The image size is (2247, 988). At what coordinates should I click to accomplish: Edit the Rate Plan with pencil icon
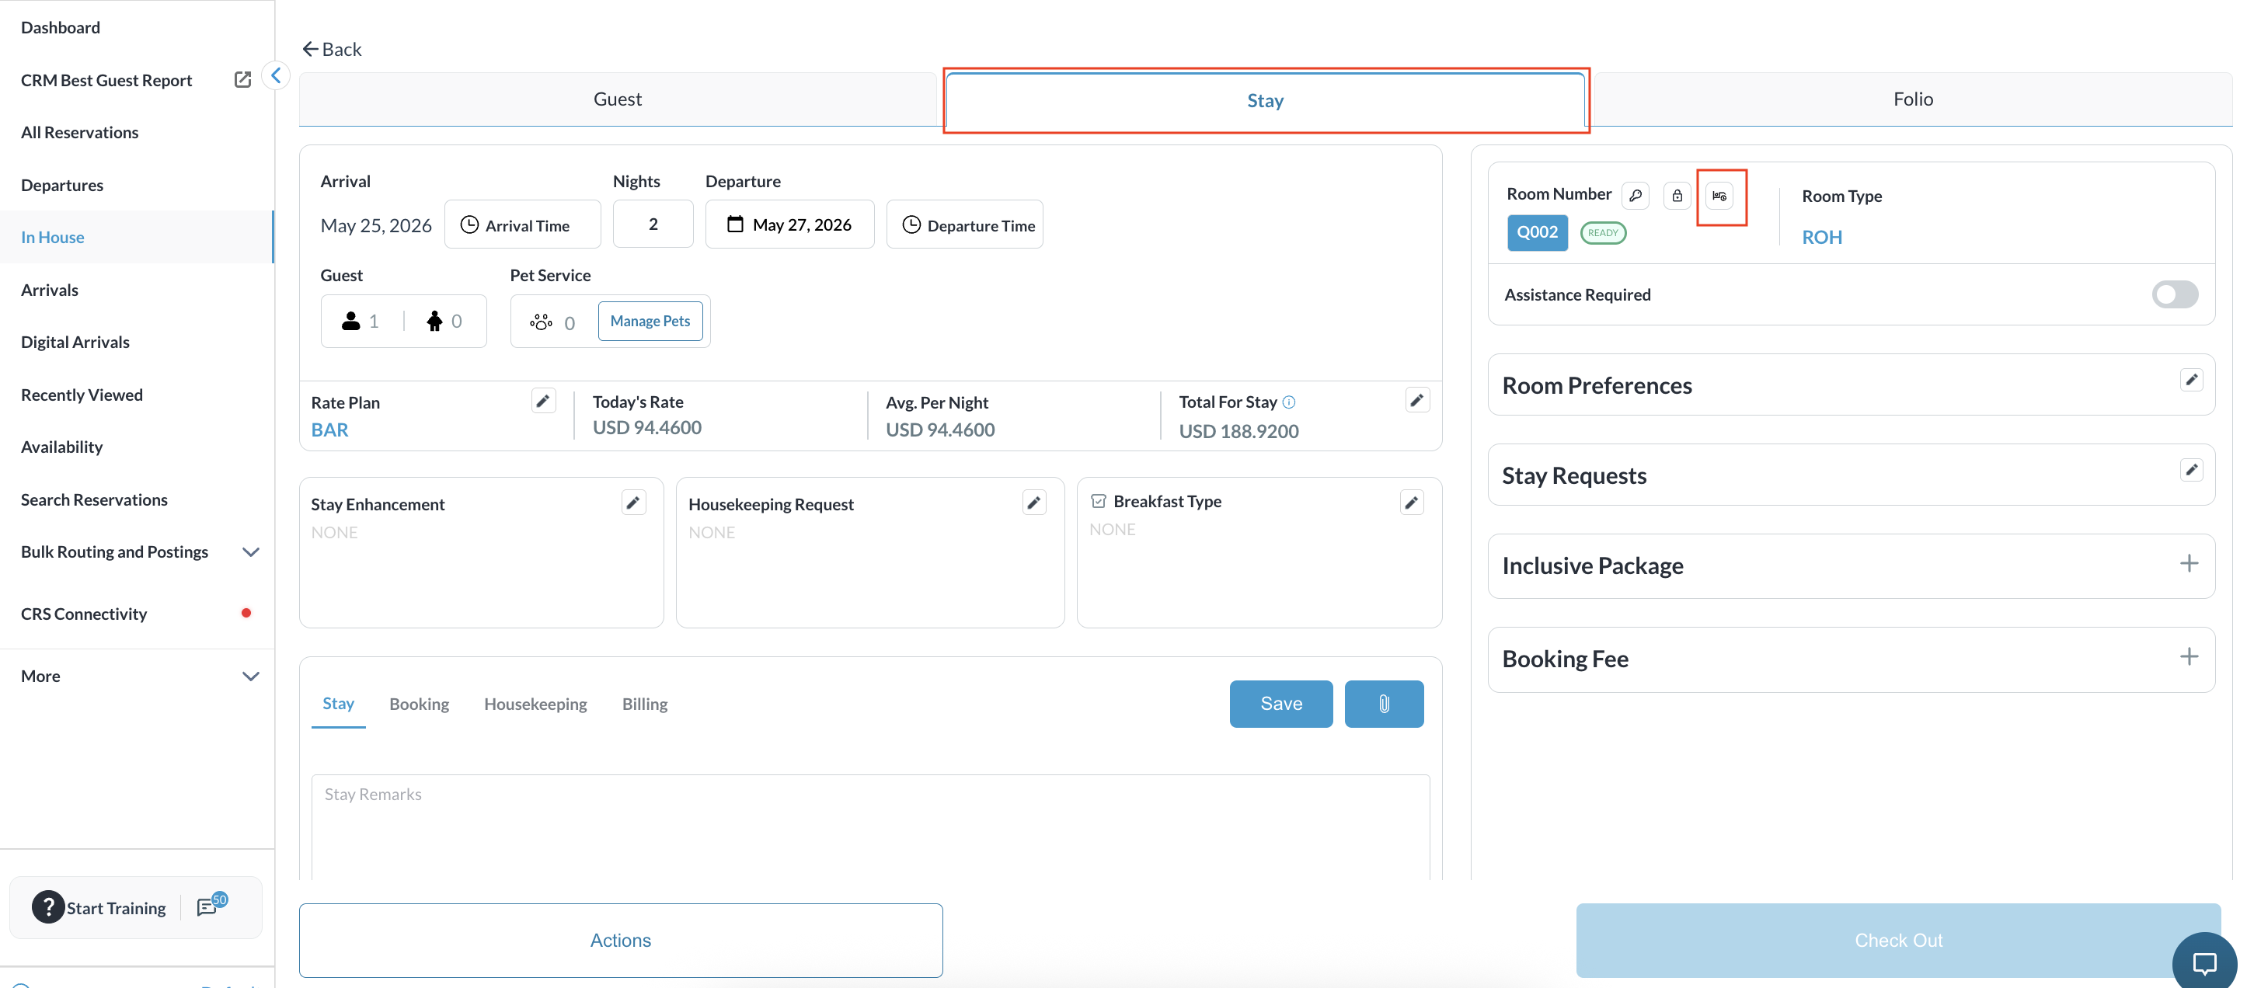point(542,400)
